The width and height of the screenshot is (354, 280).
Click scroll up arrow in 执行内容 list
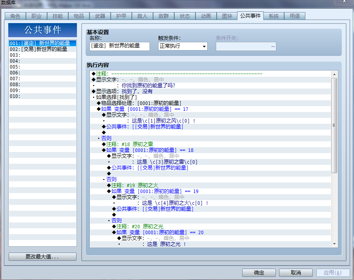click(334, 74)
